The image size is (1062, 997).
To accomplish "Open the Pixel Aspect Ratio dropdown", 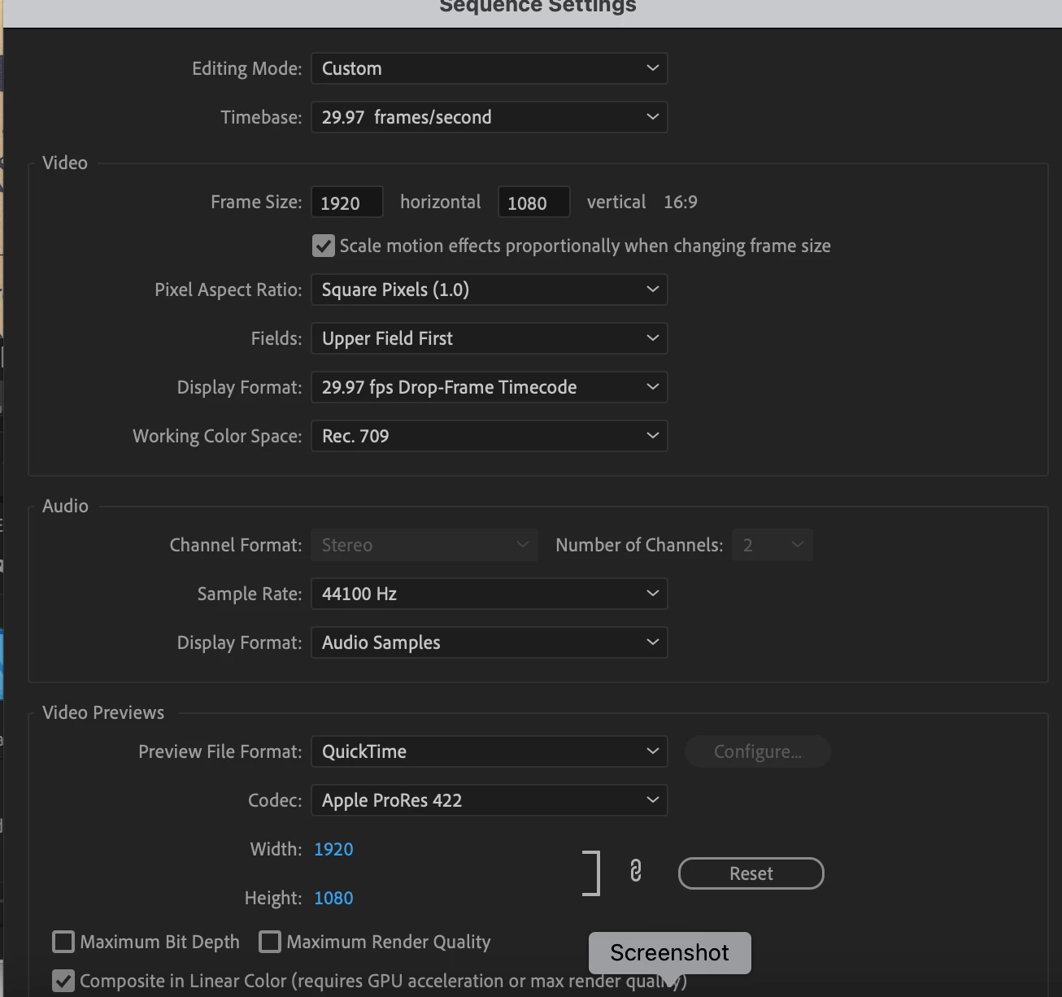I will [490, 290].
